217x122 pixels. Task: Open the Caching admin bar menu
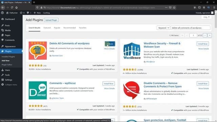pyautogui.click(x=46, y=13)
